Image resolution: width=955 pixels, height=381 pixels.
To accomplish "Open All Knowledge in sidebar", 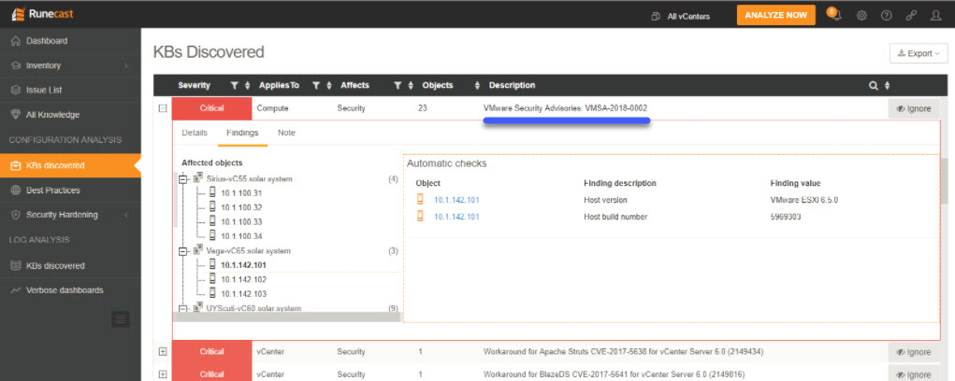I will point(70,114).
